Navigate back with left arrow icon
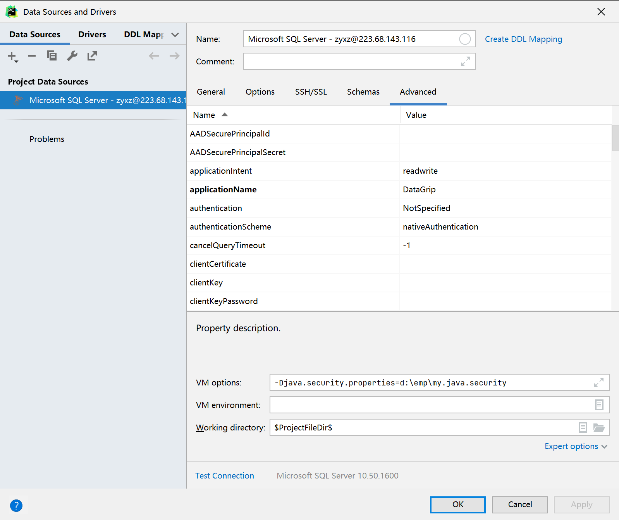 (x=154, y=56)
